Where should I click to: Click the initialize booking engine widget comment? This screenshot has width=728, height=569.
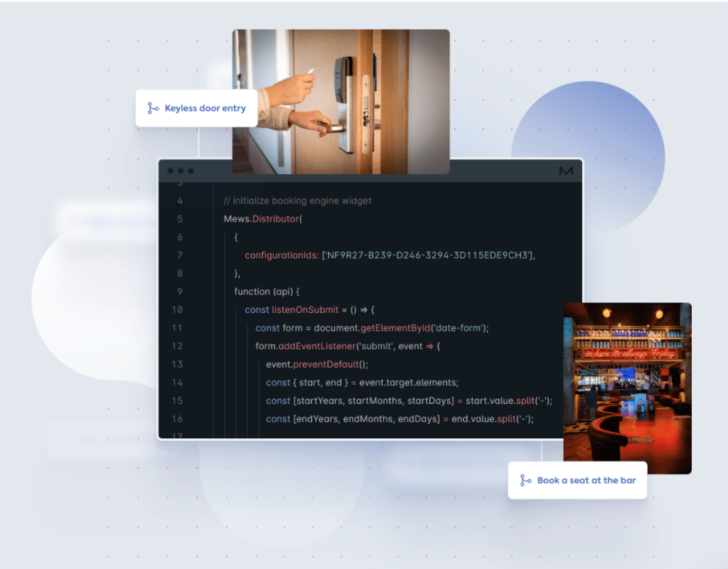point(297,201)
